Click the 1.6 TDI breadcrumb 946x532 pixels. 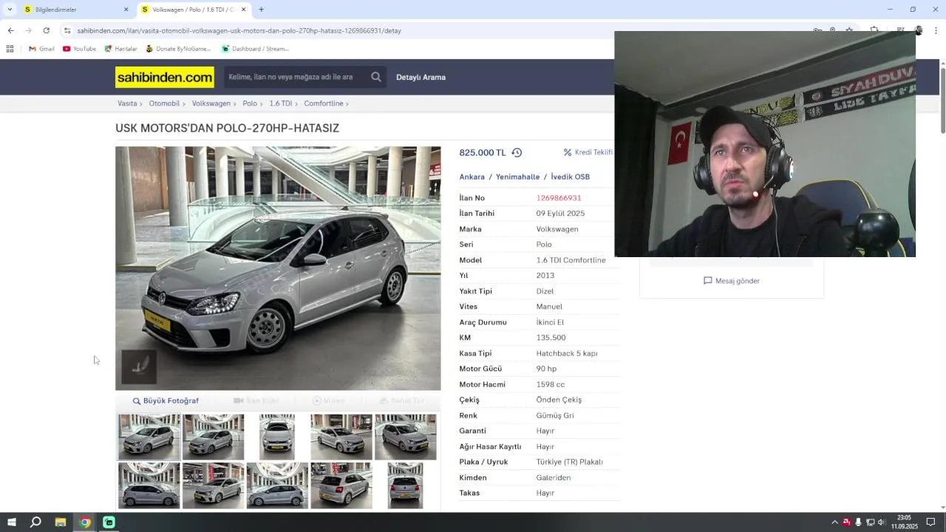coord(280,103)
